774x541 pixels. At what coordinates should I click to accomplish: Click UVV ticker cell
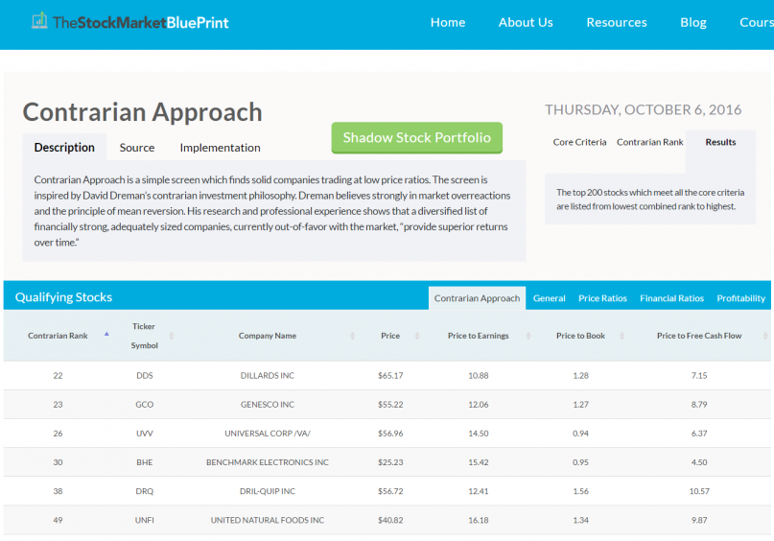click(145, 434)
